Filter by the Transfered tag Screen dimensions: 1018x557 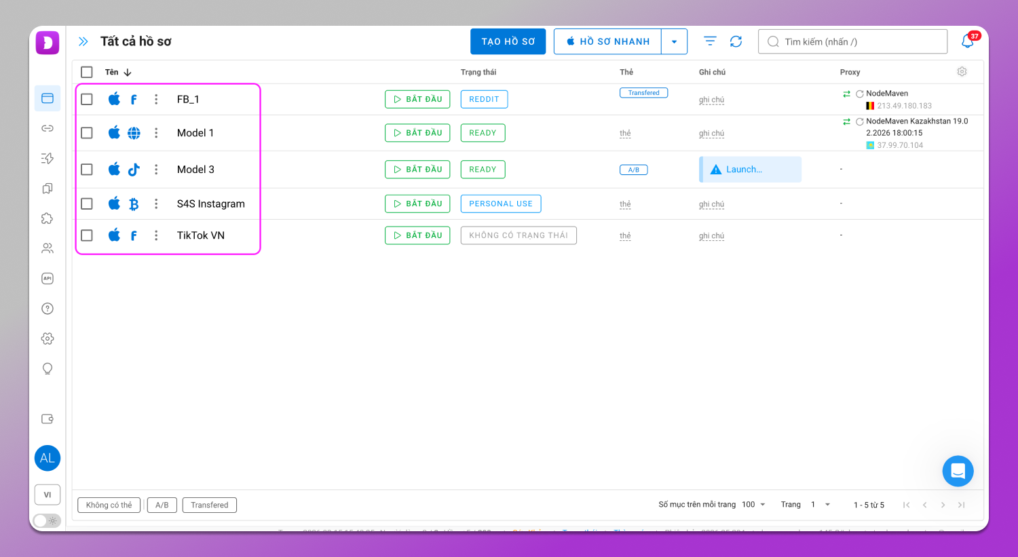tap(209, 505)
